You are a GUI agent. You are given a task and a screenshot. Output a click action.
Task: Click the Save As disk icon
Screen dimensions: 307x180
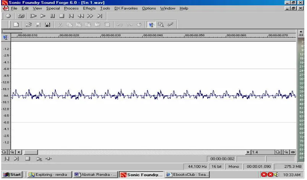pyautogui.click(x=48, y=25)
